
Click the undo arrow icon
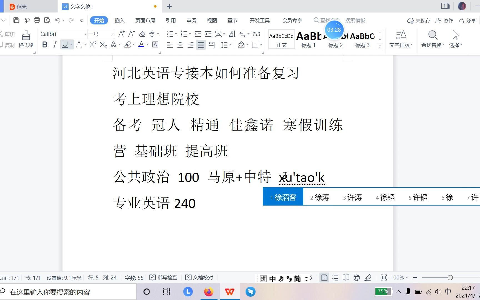[57, 20]
